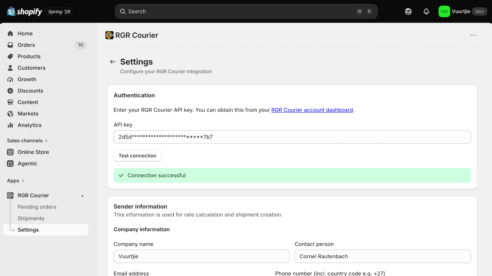This screenshot has height=276, width=492.
Task: Click the Customers person icon
Action: tap(10, 68)
